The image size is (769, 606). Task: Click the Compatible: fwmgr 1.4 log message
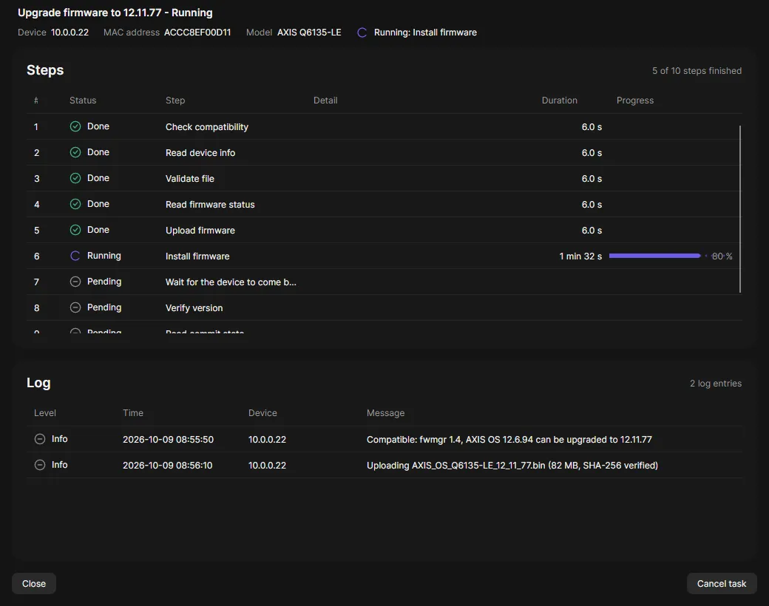pos(509,439)
